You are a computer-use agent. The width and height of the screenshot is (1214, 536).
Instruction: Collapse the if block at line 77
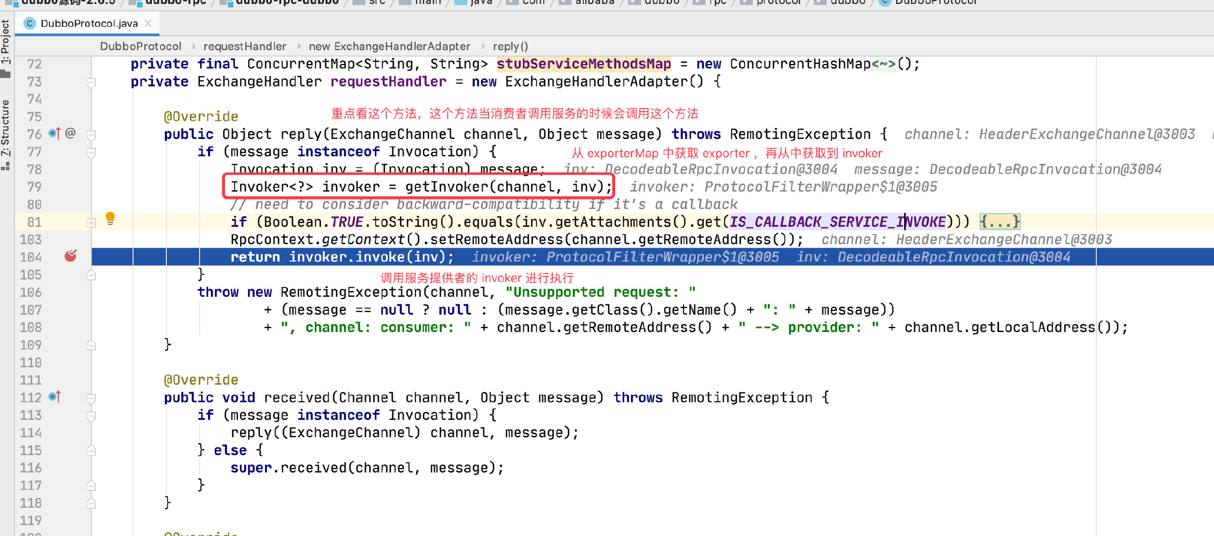(91, 152)
